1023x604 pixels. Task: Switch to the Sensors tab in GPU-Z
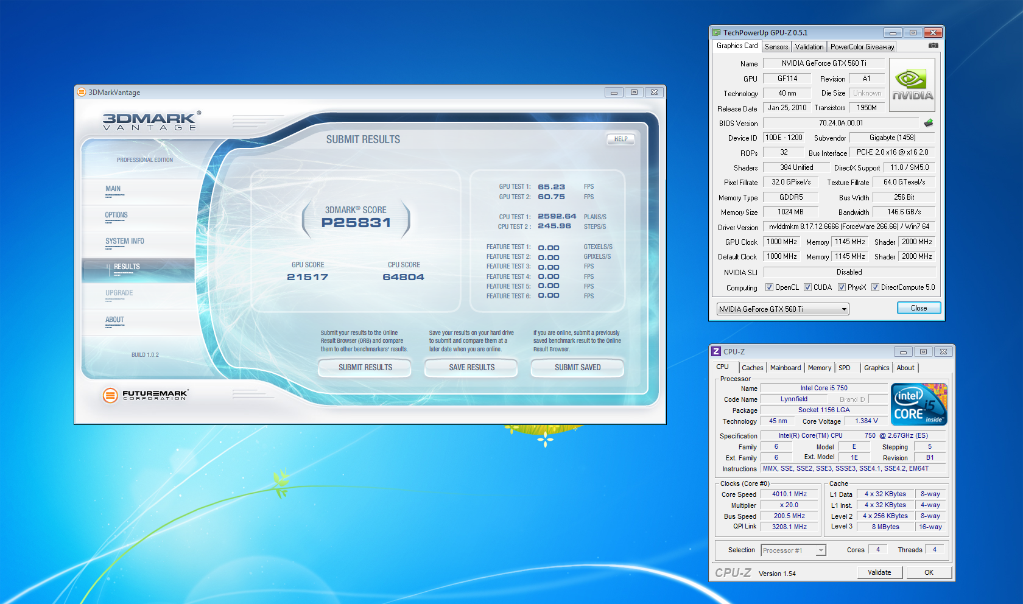[x=776, y=47]
